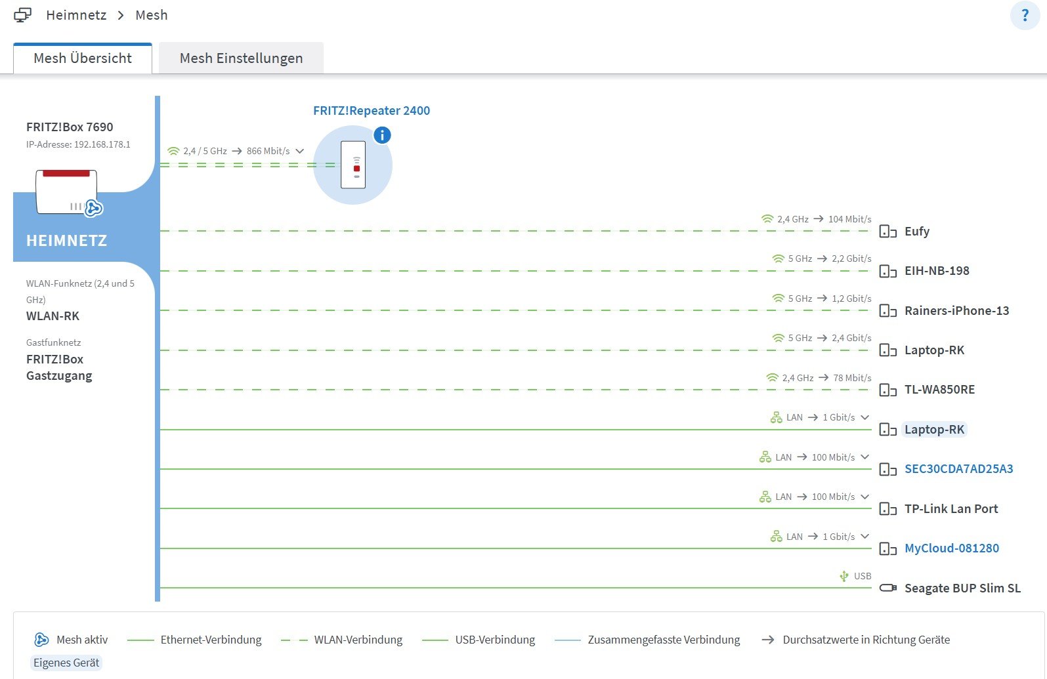The height and width of the screenshot is (679, 1047).
Task: Open the SEC30CDA7AD25A3 device link
Action: (959, 469)
